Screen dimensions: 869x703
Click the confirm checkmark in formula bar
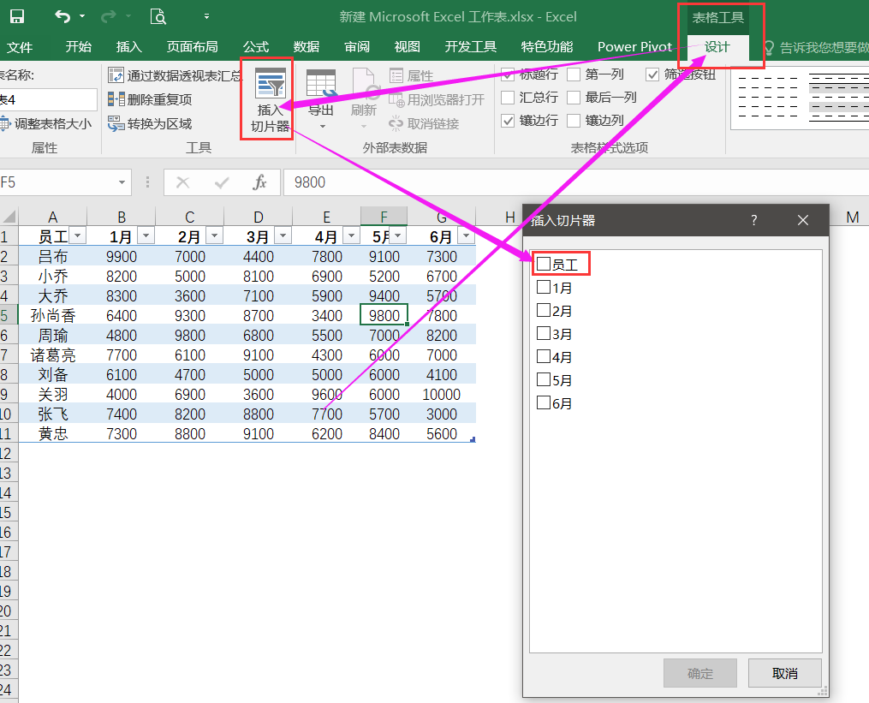(222, 182)
